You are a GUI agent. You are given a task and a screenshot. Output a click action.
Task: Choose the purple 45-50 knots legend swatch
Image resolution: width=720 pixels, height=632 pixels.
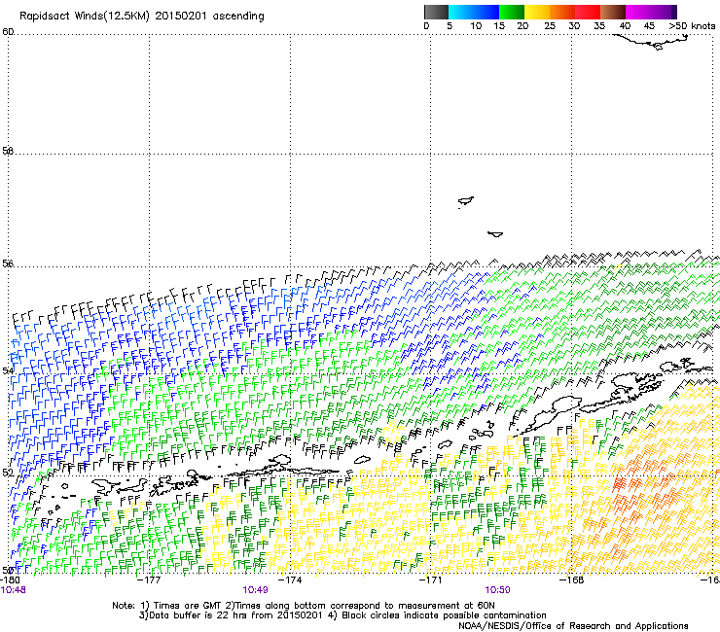(664, 12)
